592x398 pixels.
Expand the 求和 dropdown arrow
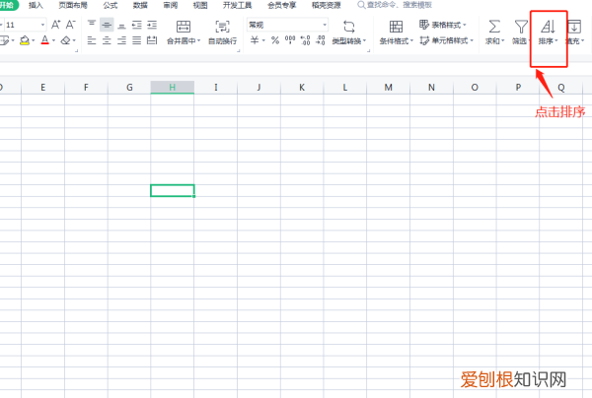[x=503, y=40]
